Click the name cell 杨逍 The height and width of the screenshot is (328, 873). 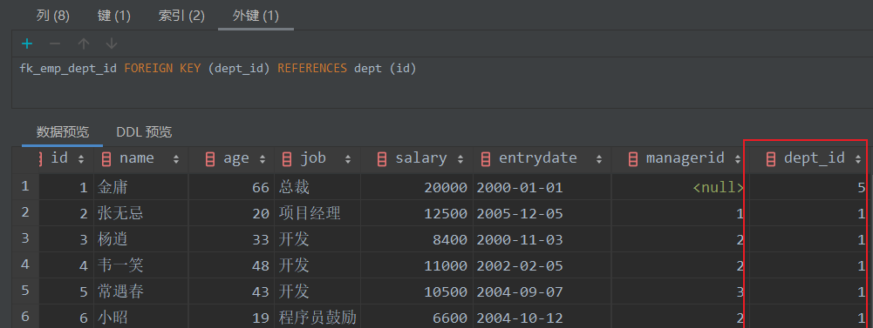(140, 240)
